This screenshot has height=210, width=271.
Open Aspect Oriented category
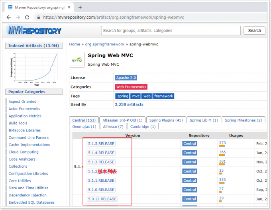(x=22, y=102)
